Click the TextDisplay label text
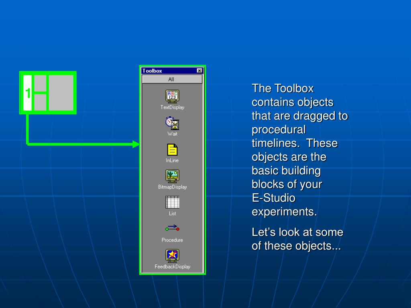The height and width of the screenshot is (308, 411). coord(172,107)
